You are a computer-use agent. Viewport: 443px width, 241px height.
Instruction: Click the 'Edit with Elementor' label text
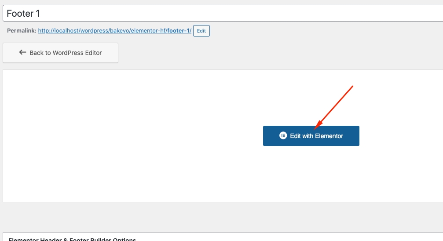click(316, 136)
